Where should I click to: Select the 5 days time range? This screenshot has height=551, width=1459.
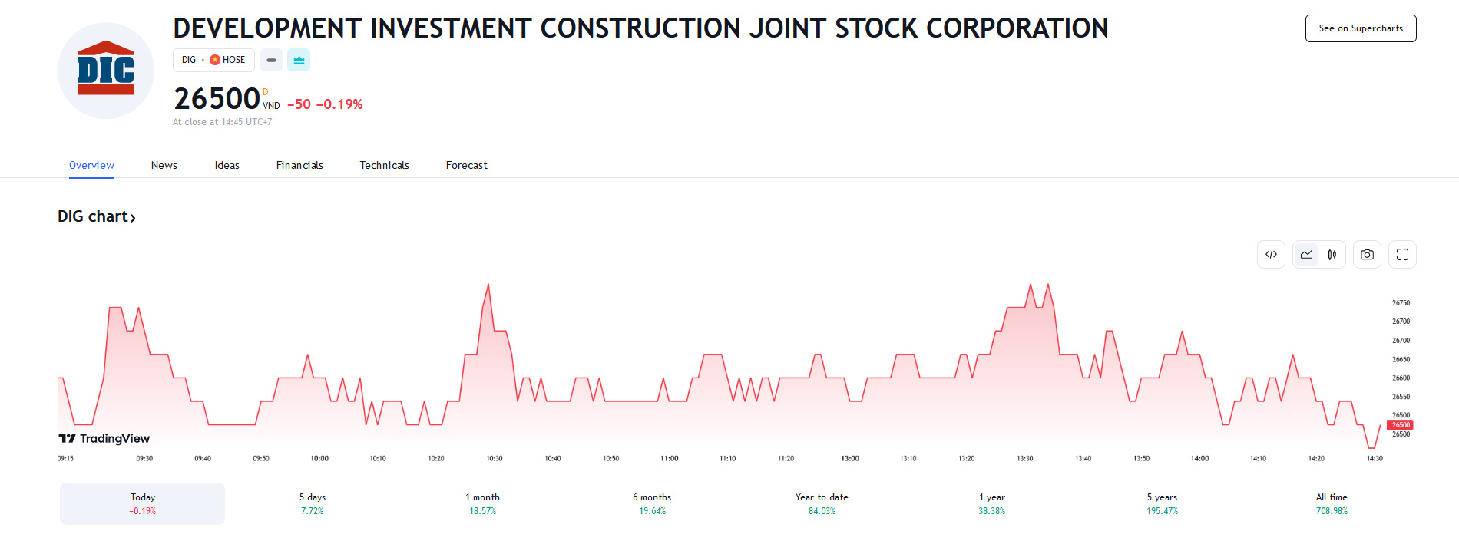pyautogui.click(x=313, y=503)
